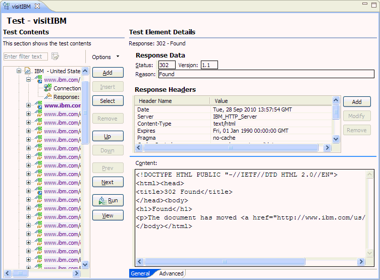
Task: Click into the Reason text field
Action: [x=266, y=74]
